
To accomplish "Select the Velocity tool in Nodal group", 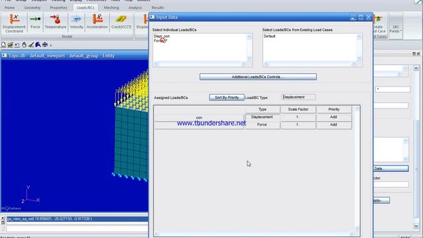I will (x=77, y=22).
